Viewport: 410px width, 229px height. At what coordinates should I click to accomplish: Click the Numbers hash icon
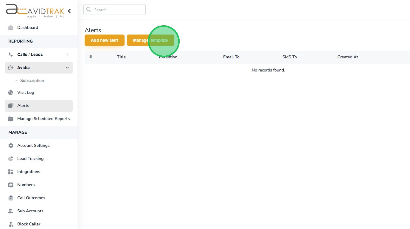(11, 185)
